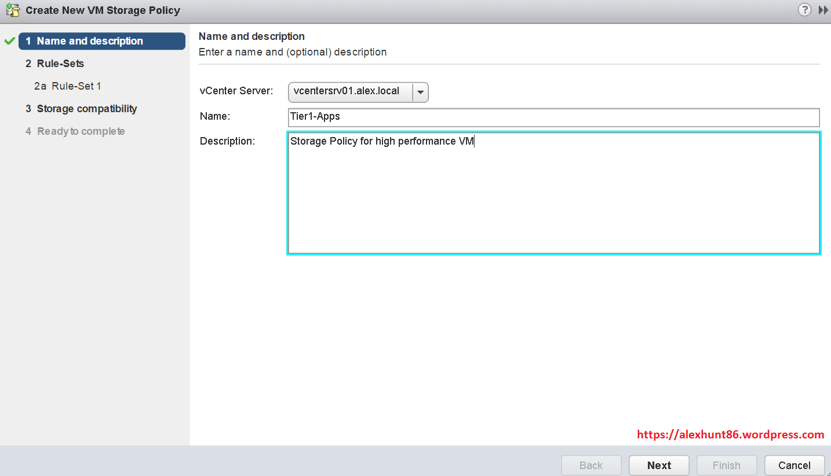Screen dimensions: 831x476
Task: Click inside the Tier1-Apps name field
Action: pos(553,117)
